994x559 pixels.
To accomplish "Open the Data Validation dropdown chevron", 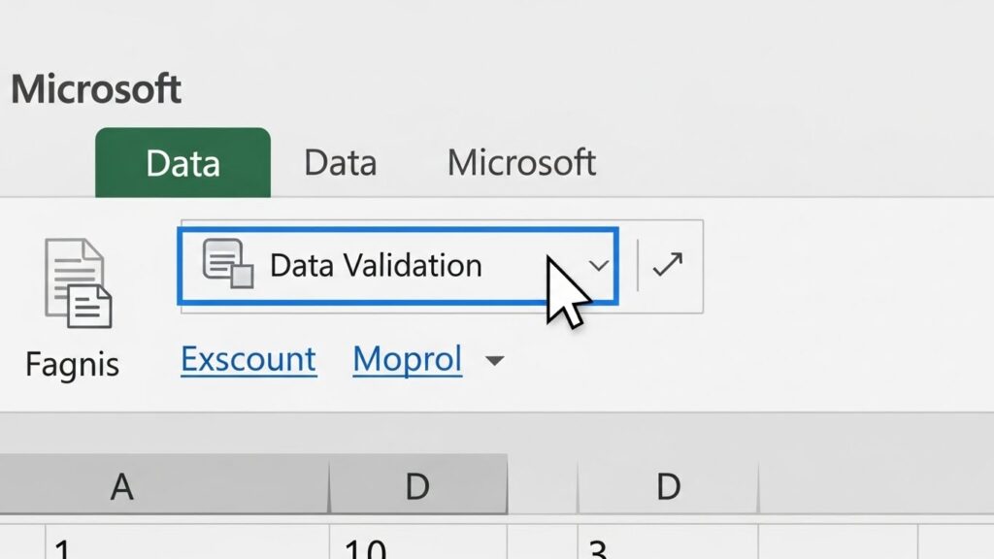I will pyautogui.click(x=599, y=266).
